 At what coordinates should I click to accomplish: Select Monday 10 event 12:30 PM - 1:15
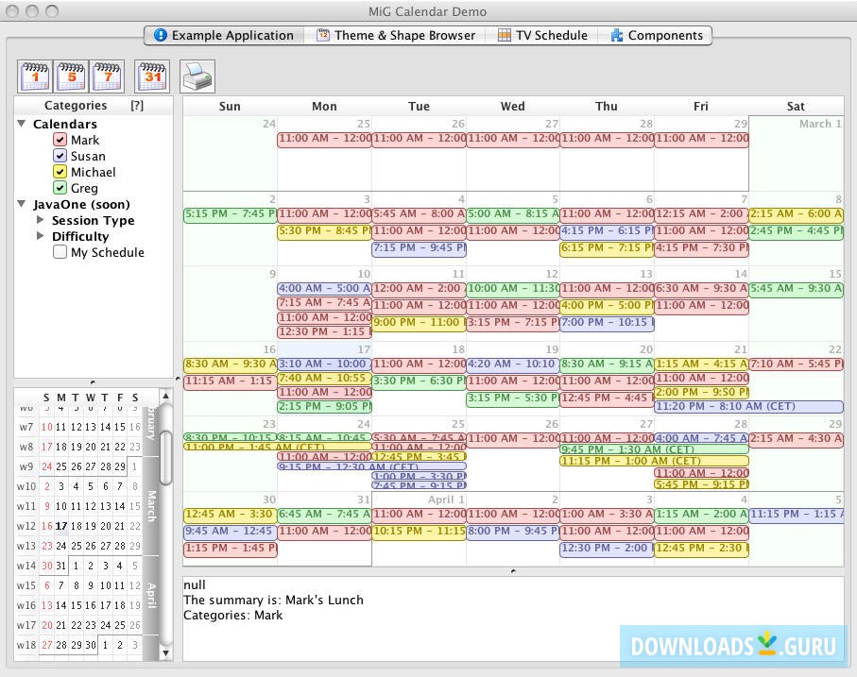click(325, 331)
